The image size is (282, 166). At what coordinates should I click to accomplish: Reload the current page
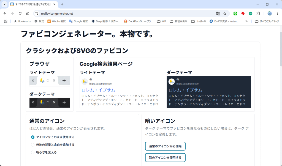click(x=20, y=14)
